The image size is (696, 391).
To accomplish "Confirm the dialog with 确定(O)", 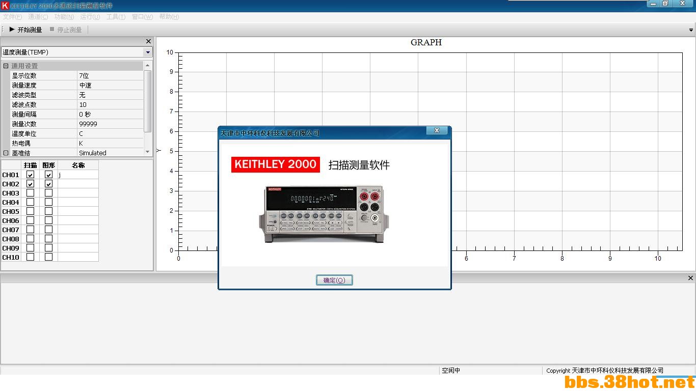I will [334, 280].
